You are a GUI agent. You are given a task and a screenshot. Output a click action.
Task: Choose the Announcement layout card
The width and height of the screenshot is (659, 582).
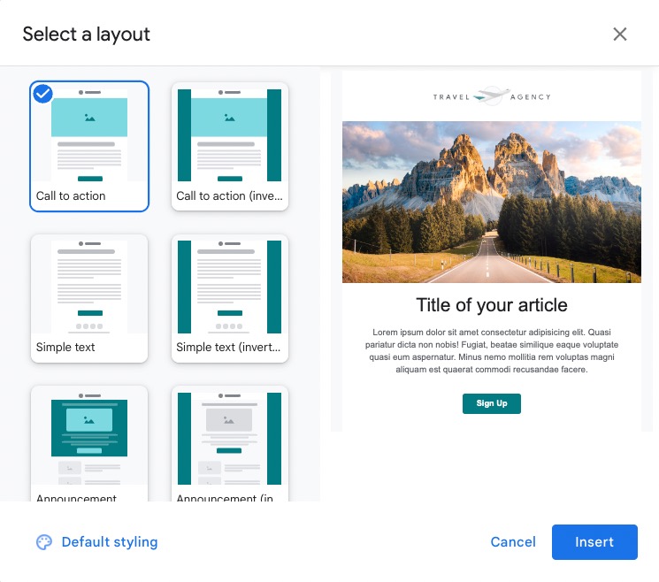[x=89, y=444]
